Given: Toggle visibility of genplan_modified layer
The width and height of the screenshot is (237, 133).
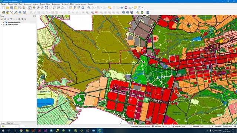Looking at the screenshot, I should (4, 22).
